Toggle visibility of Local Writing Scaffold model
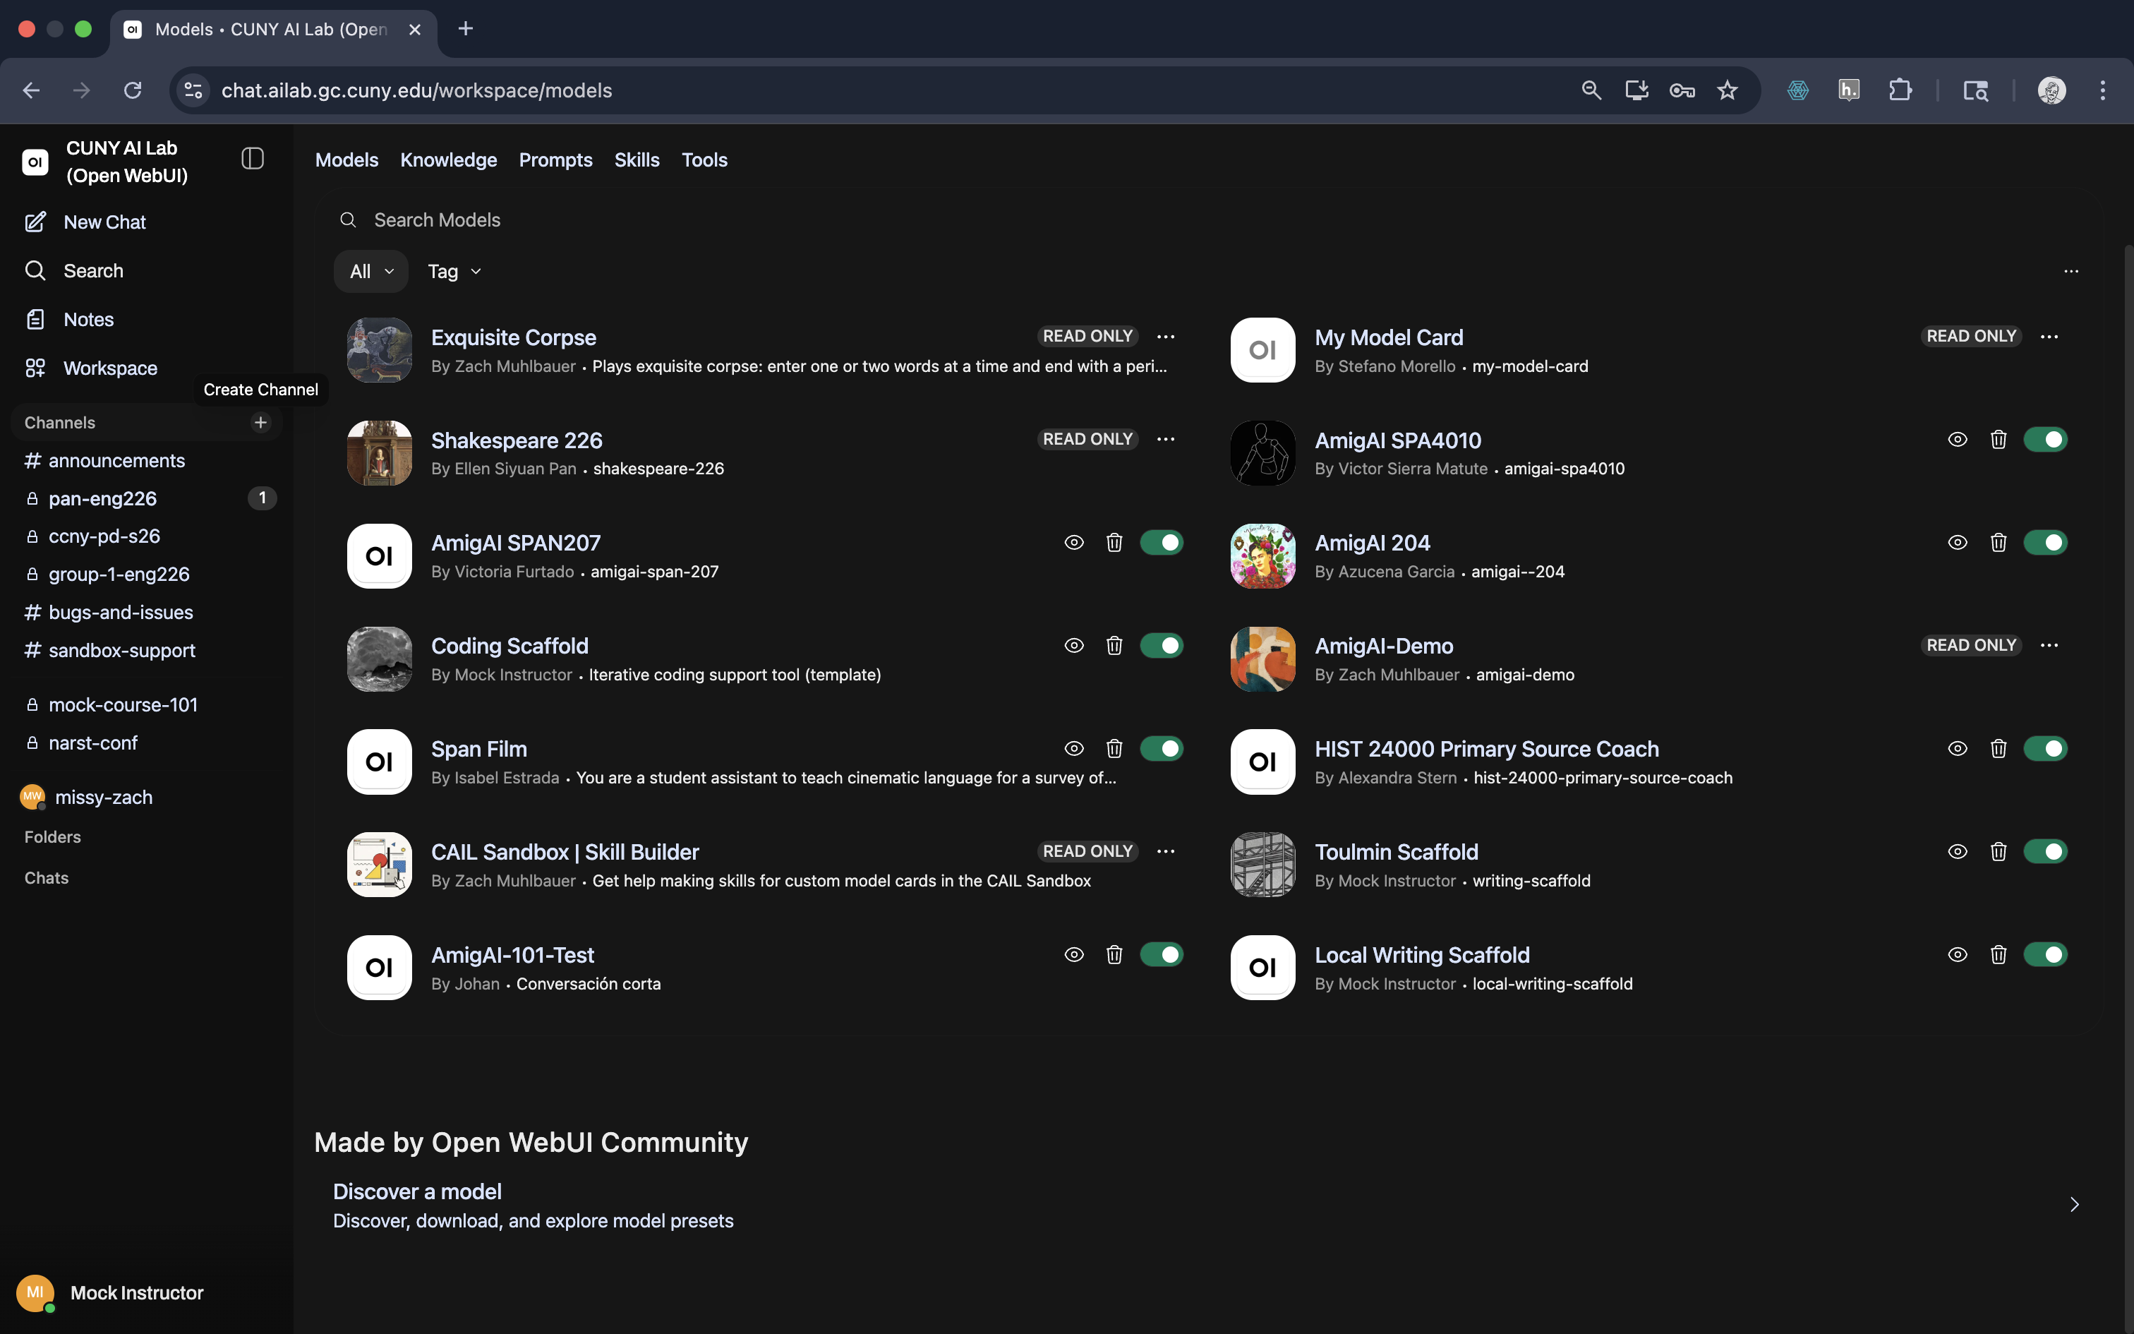2134x1334 pixels. pyautogui.click(x=1958, y=954)
